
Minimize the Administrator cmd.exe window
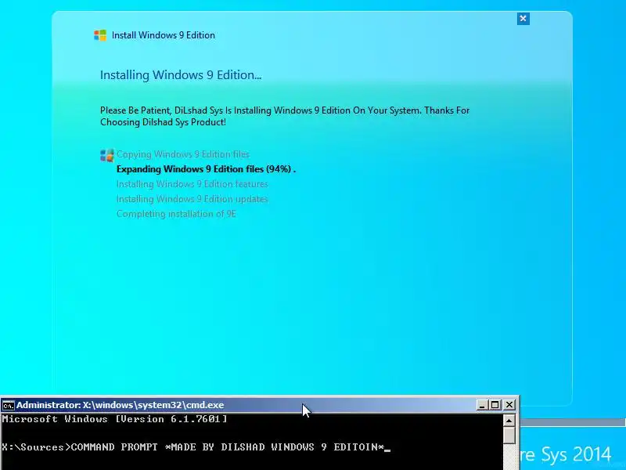[x=482, y=405]
